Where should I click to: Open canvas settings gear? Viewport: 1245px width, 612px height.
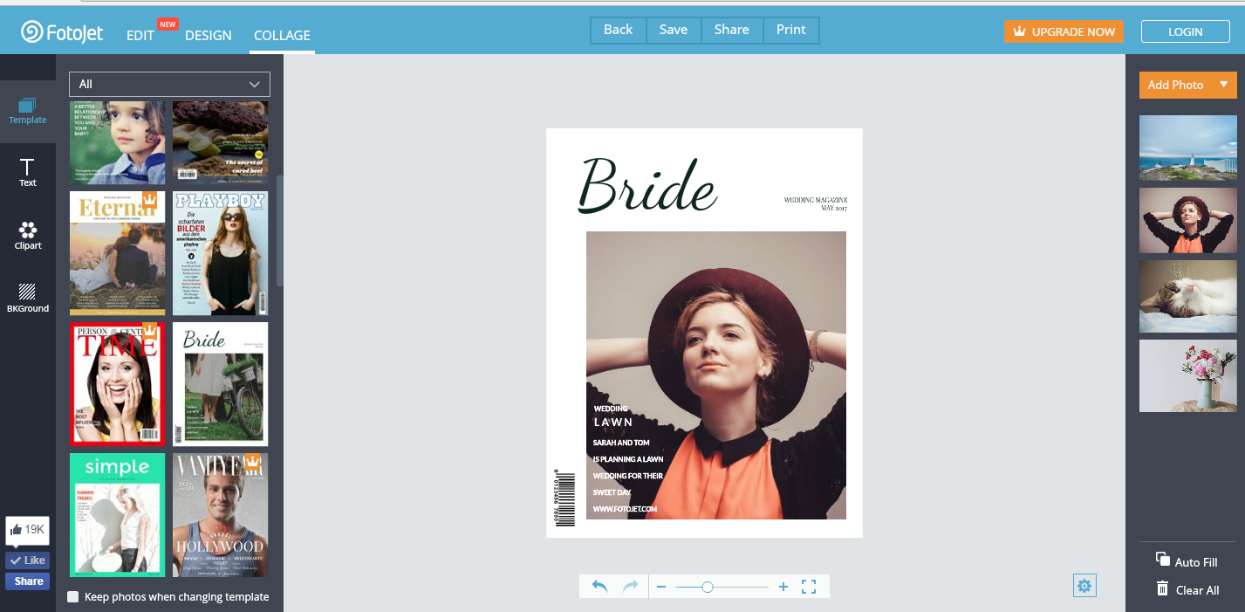click(x=1084, y=586)
